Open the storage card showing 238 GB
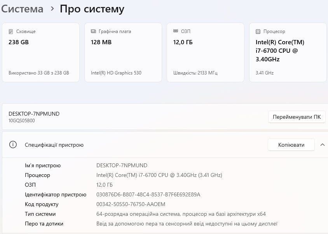Screen dimensions: 328x234 [x=40, y=52]
